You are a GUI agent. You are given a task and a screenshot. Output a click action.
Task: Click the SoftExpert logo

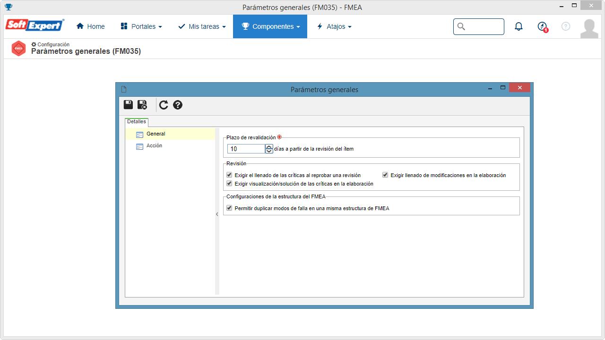coord(35,25)
